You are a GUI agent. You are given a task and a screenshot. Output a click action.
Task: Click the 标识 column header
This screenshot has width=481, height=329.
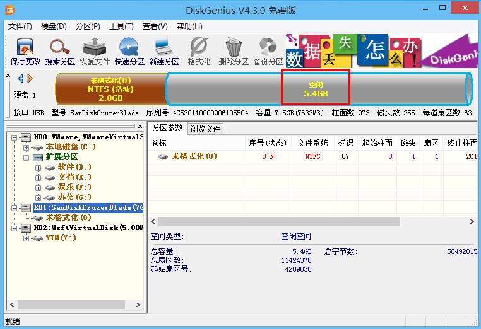pos(346,143)
